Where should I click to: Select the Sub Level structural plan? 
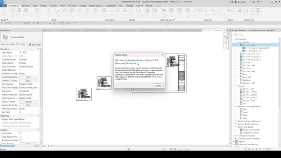pyautogui.click(x=246, y=80)
